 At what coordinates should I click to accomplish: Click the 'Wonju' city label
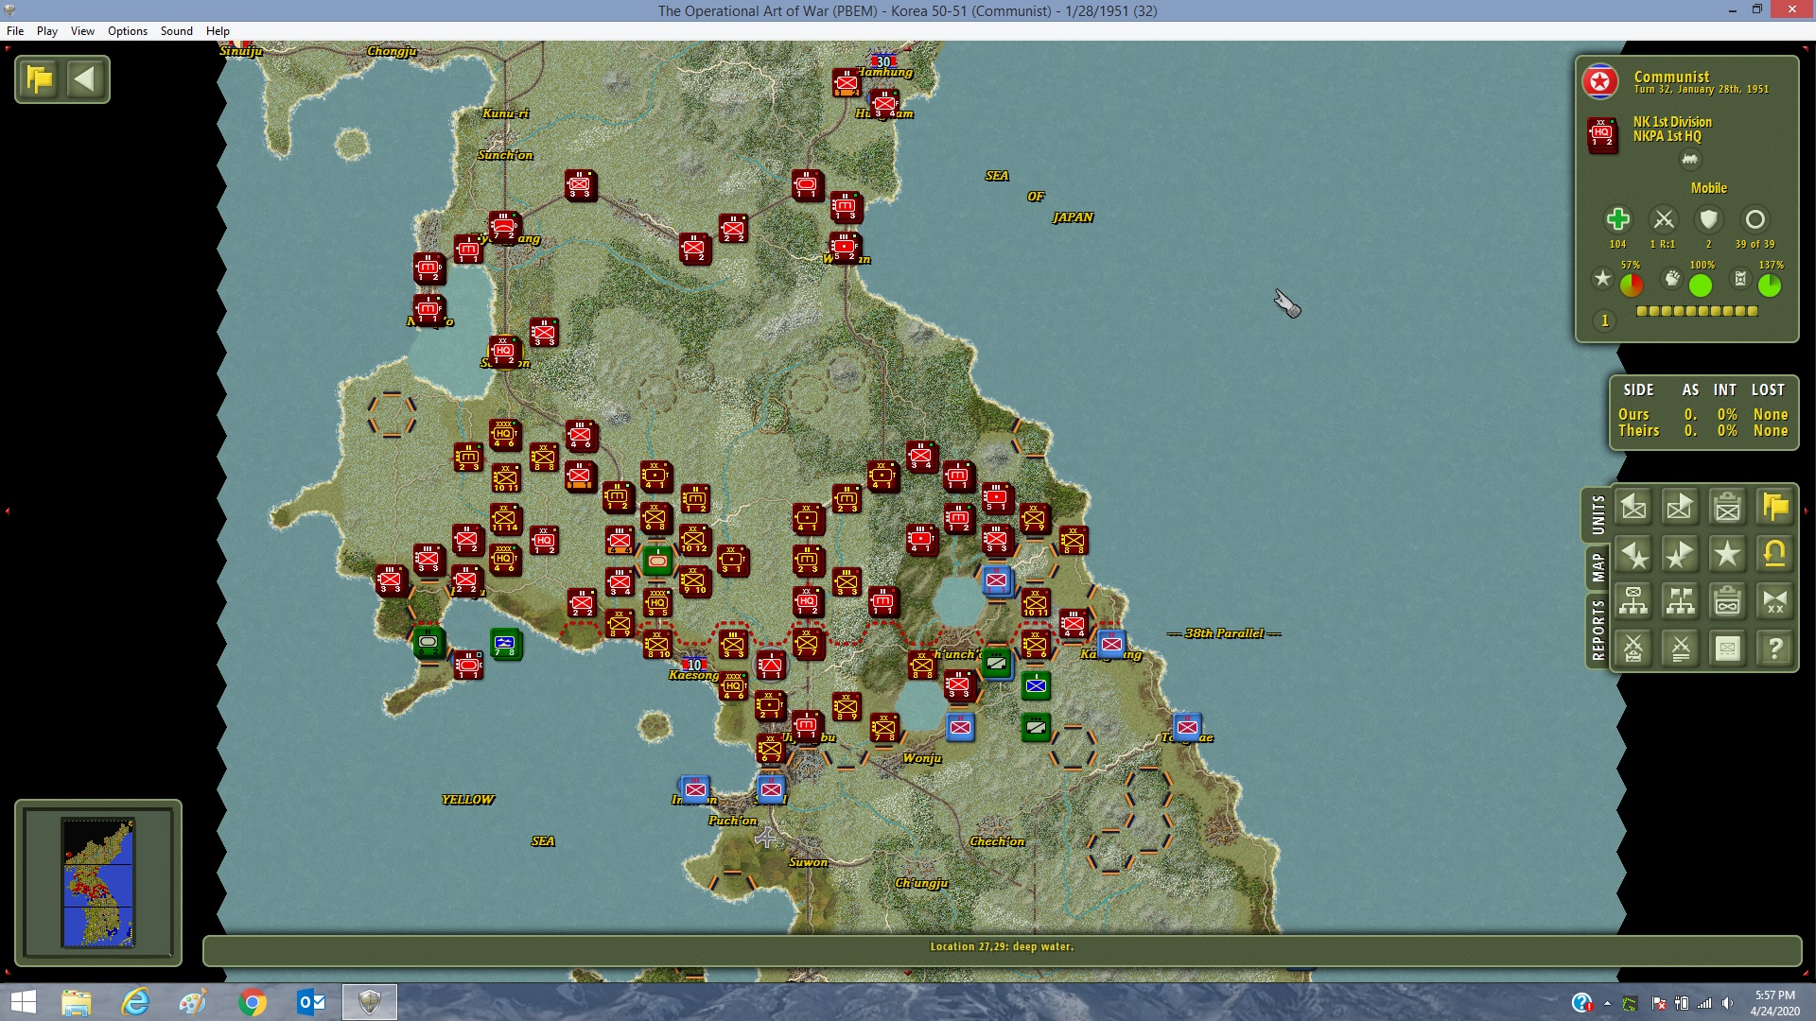click(922, 758)
